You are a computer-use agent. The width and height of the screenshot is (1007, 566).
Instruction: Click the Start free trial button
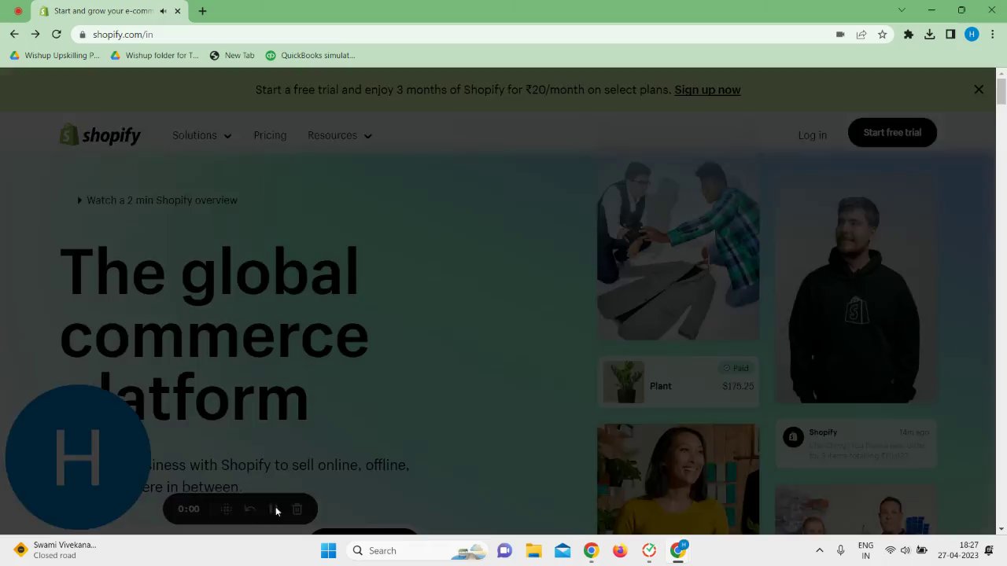click(x=892, y=133)
